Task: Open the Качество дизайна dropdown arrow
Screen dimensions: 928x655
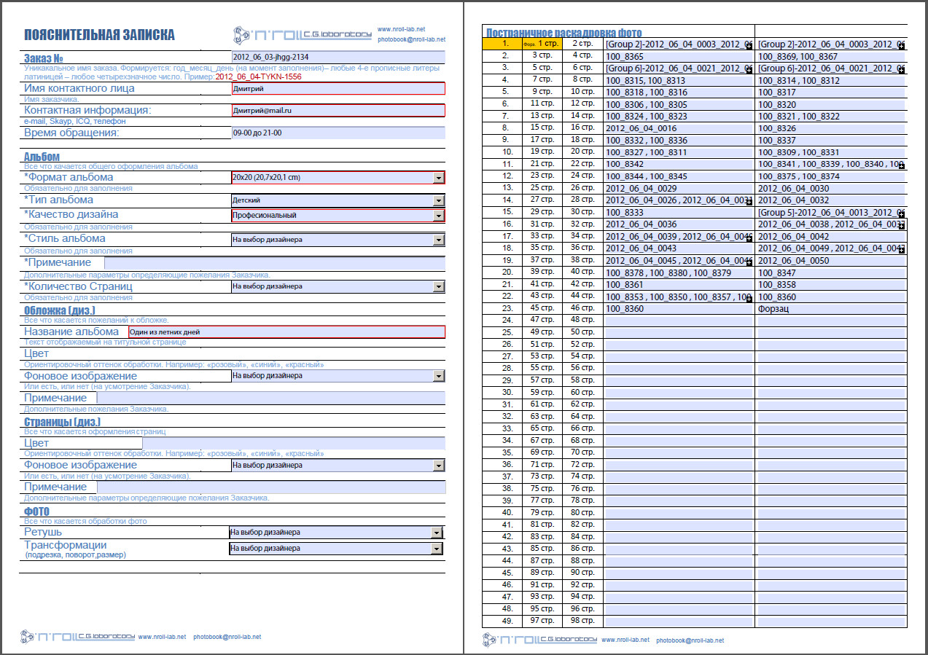Action: (x=438, y=216)
